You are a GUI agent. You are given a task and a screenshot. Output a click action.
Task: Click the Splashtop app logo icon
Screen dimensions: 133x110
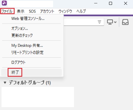4,3
